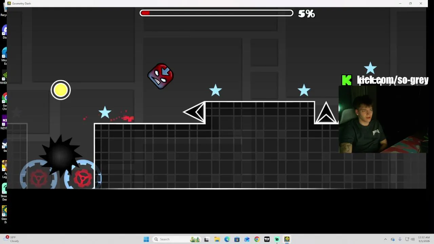
Task: Click the Geometry Dash taskbar icon
Action: point(287,239)
